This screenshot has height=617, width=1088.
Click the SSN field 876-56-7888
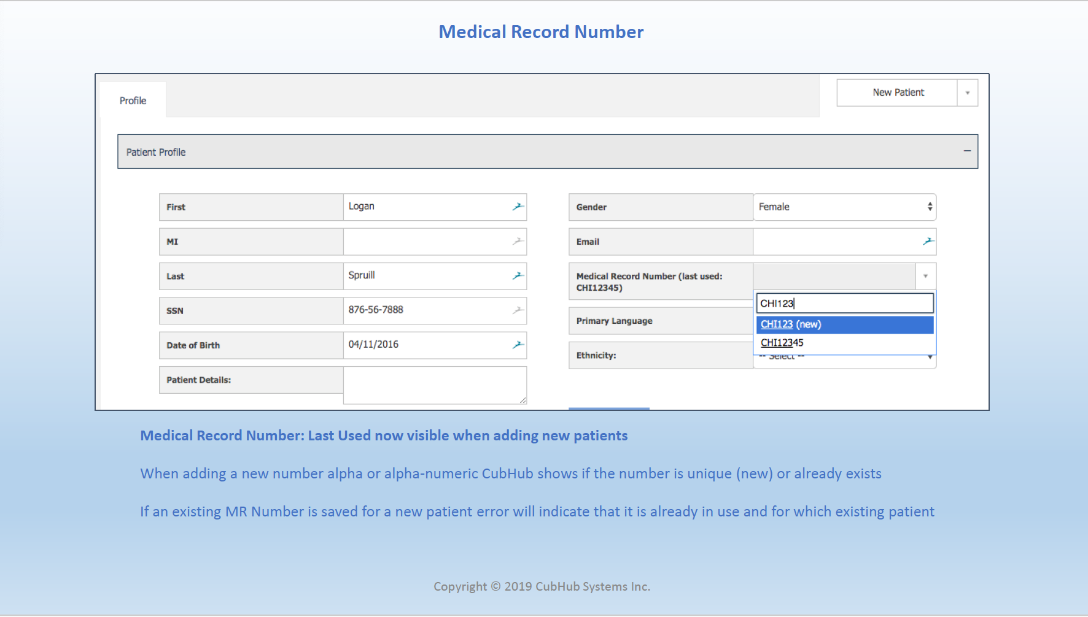tap(435, 311)
